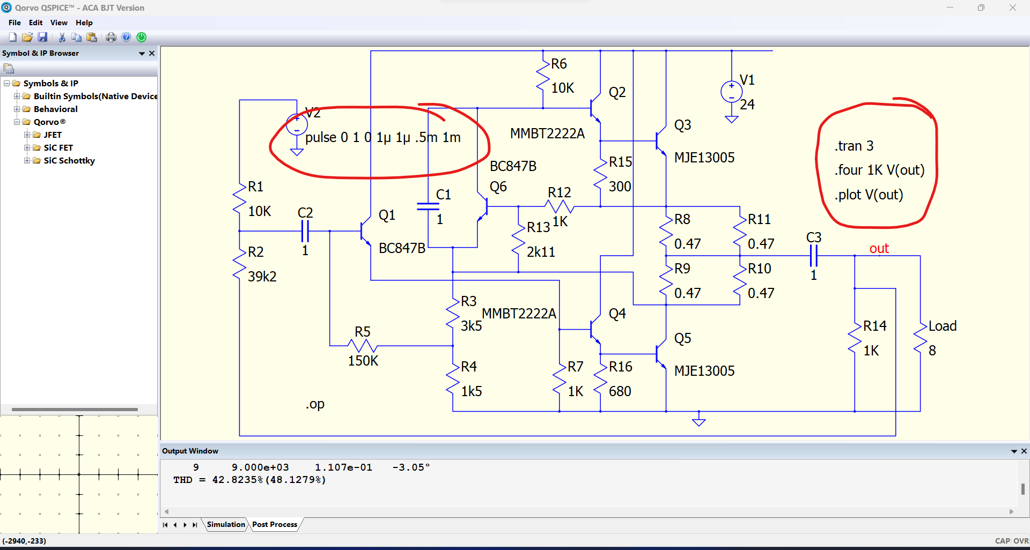Select the Q4 transistor symbol

pyautogui.click(x=594, y=329)
